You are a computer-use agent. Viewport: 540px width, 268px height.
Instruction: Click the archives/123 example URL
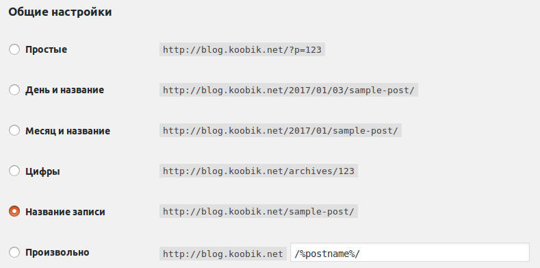tap(259, 171)
